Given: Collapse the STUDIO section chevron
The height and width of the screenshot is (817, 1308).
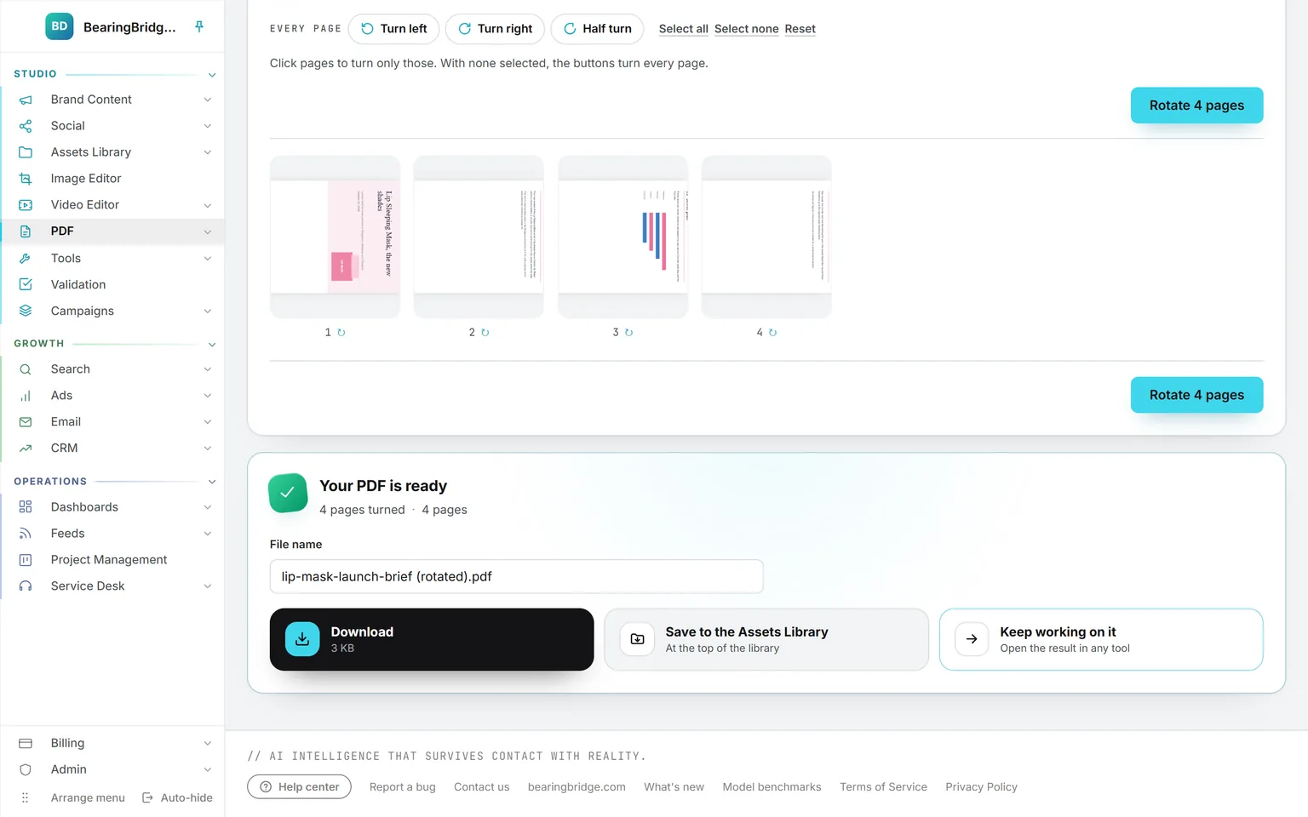Looking at the screenshot, I should pos(212,75).
